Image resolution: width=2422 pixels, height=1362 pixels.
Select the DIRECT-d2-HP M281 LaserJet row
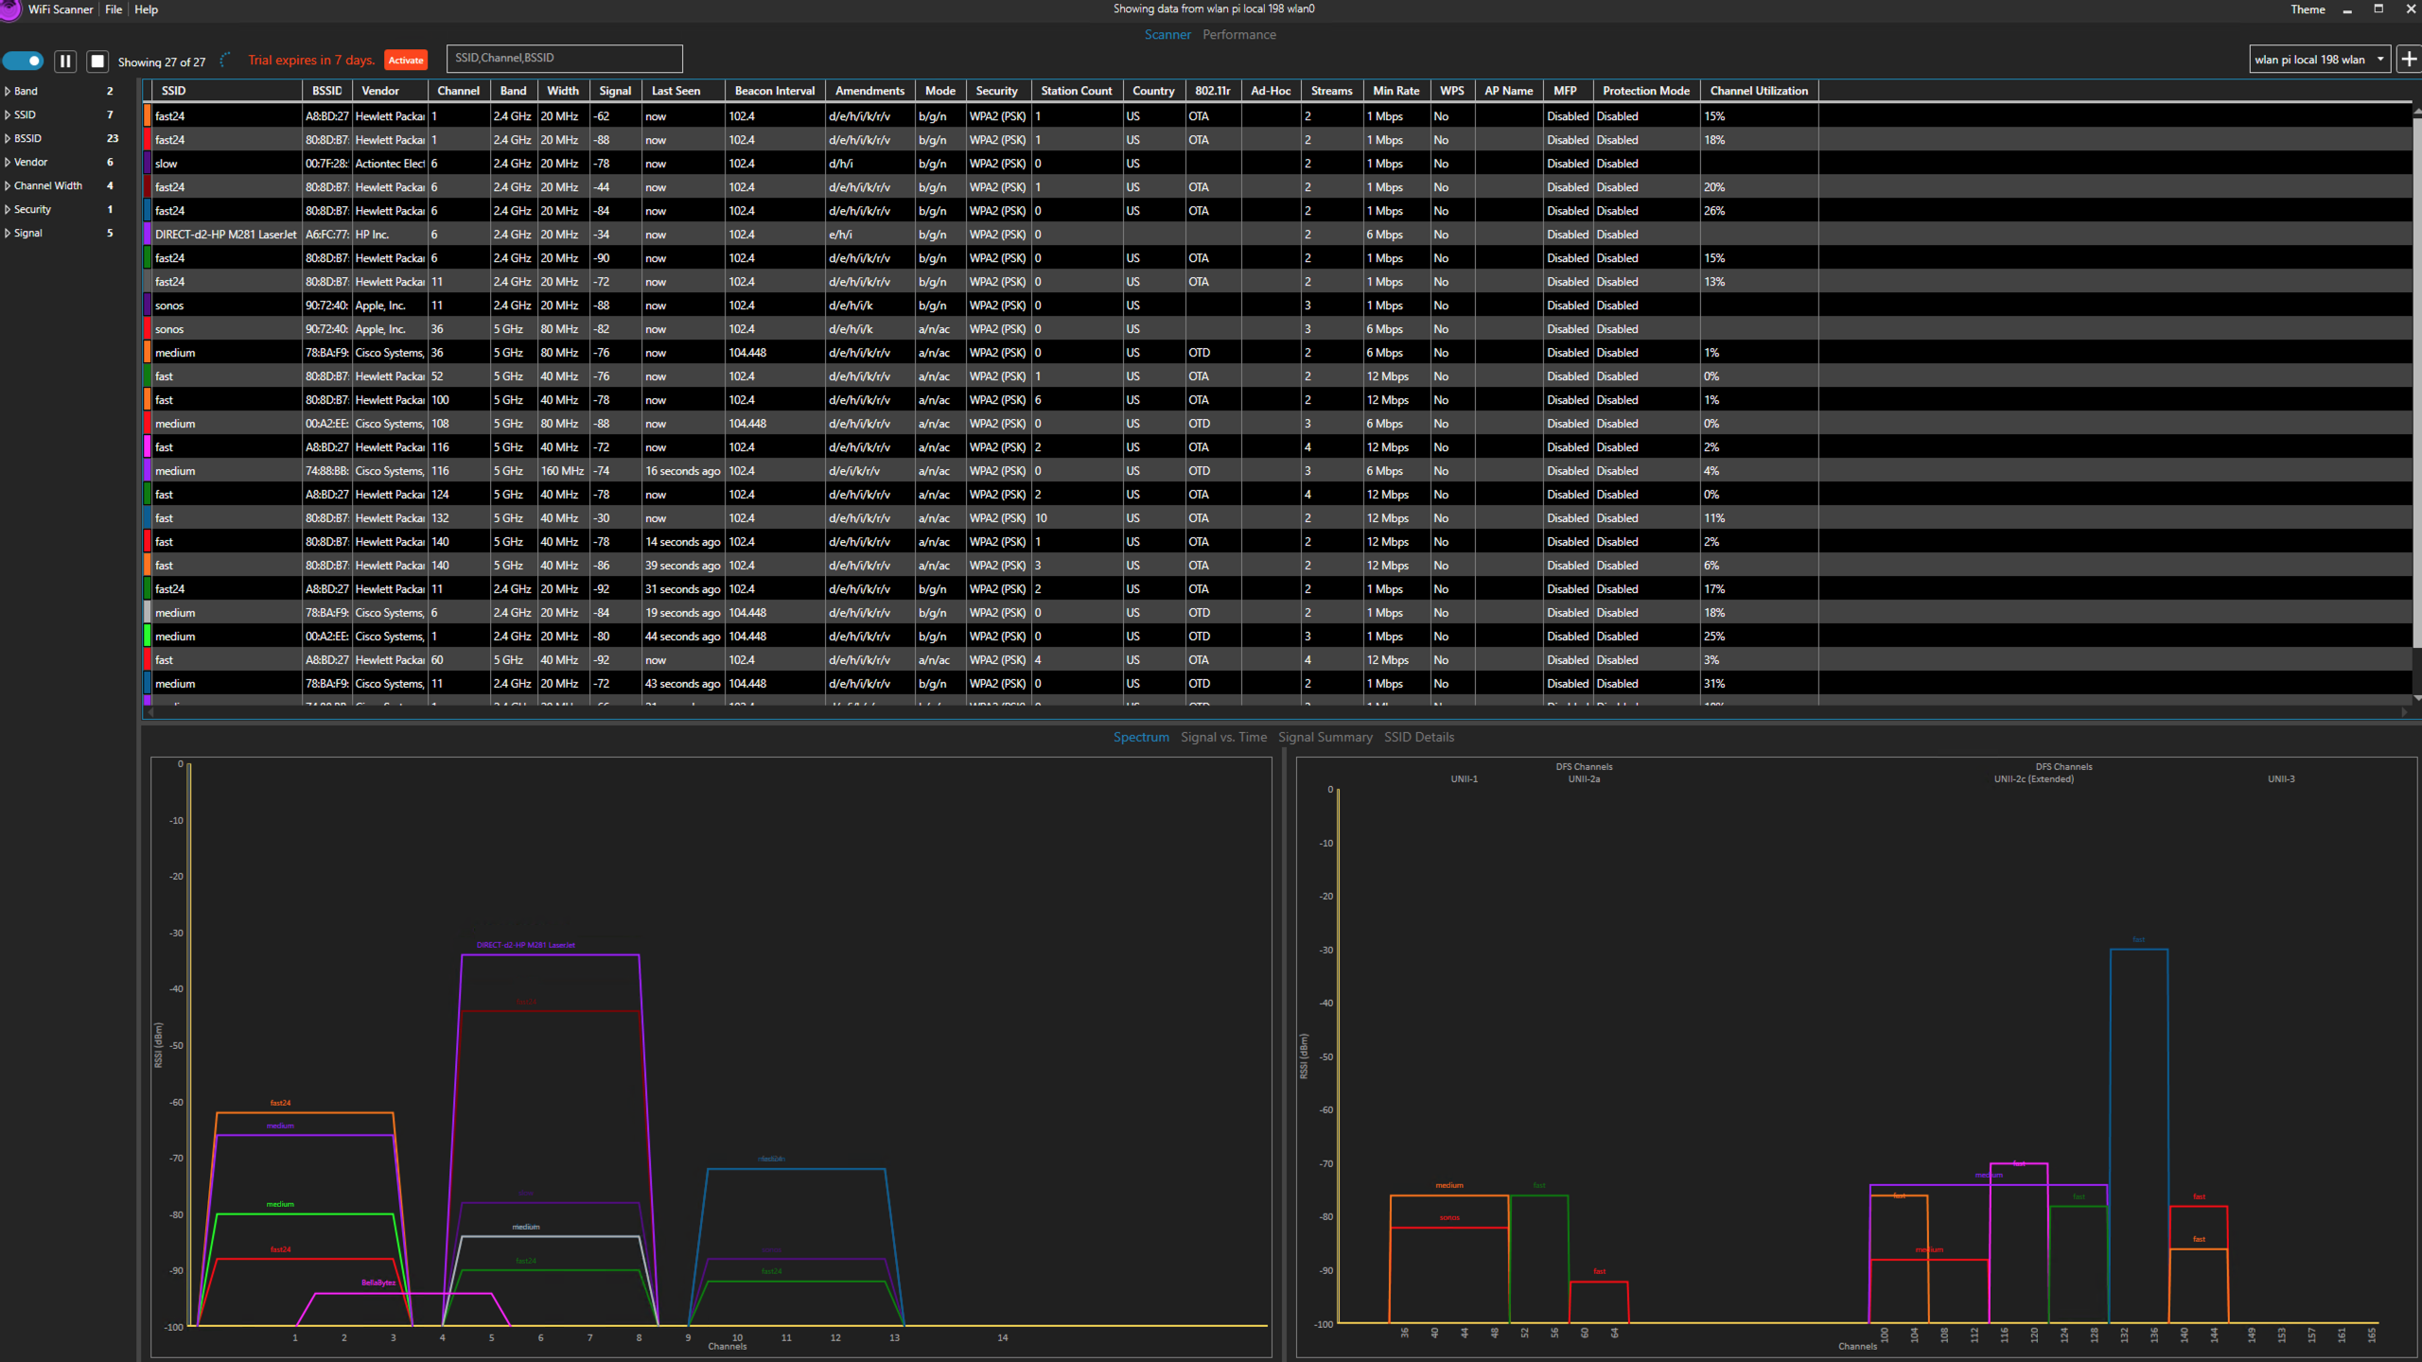pyautogui.click(x=1277, y=235)
